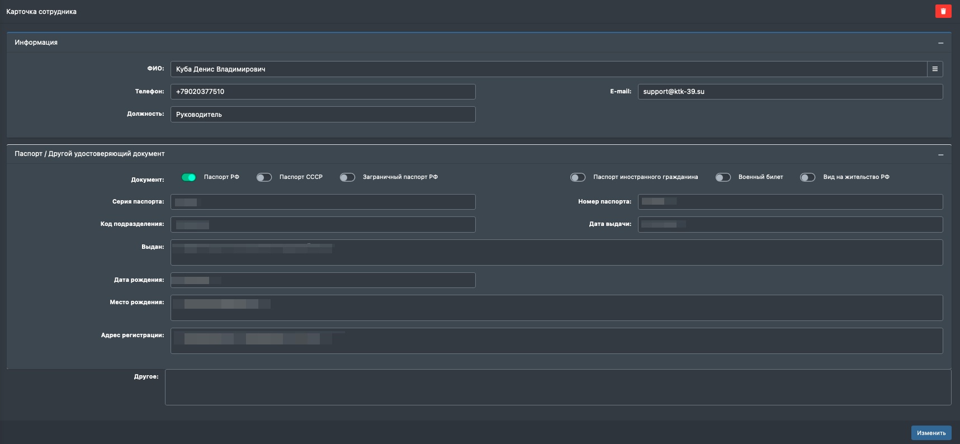Toggle the Военный билет option
Screen dimensions: 960x444
(x=723, y=177)
